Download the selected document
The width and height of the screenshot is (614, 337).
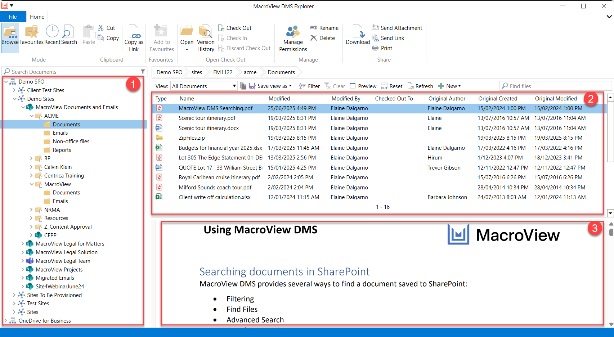click(x=358, y=35)
